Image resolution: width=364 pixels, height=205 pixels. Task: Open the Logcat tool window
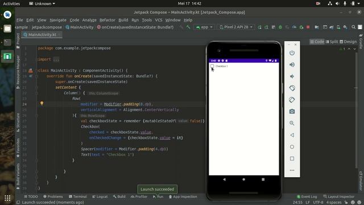pyautogui.click(x=100, y=196)
